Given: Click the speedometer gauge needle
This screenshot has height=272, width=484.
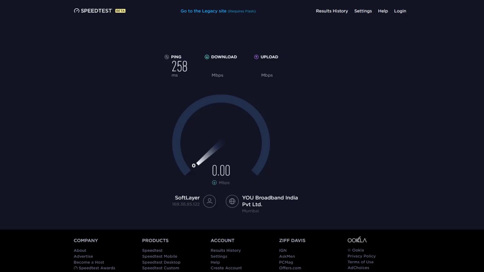Looking at the screenshot, I should (x=210, y=152).
